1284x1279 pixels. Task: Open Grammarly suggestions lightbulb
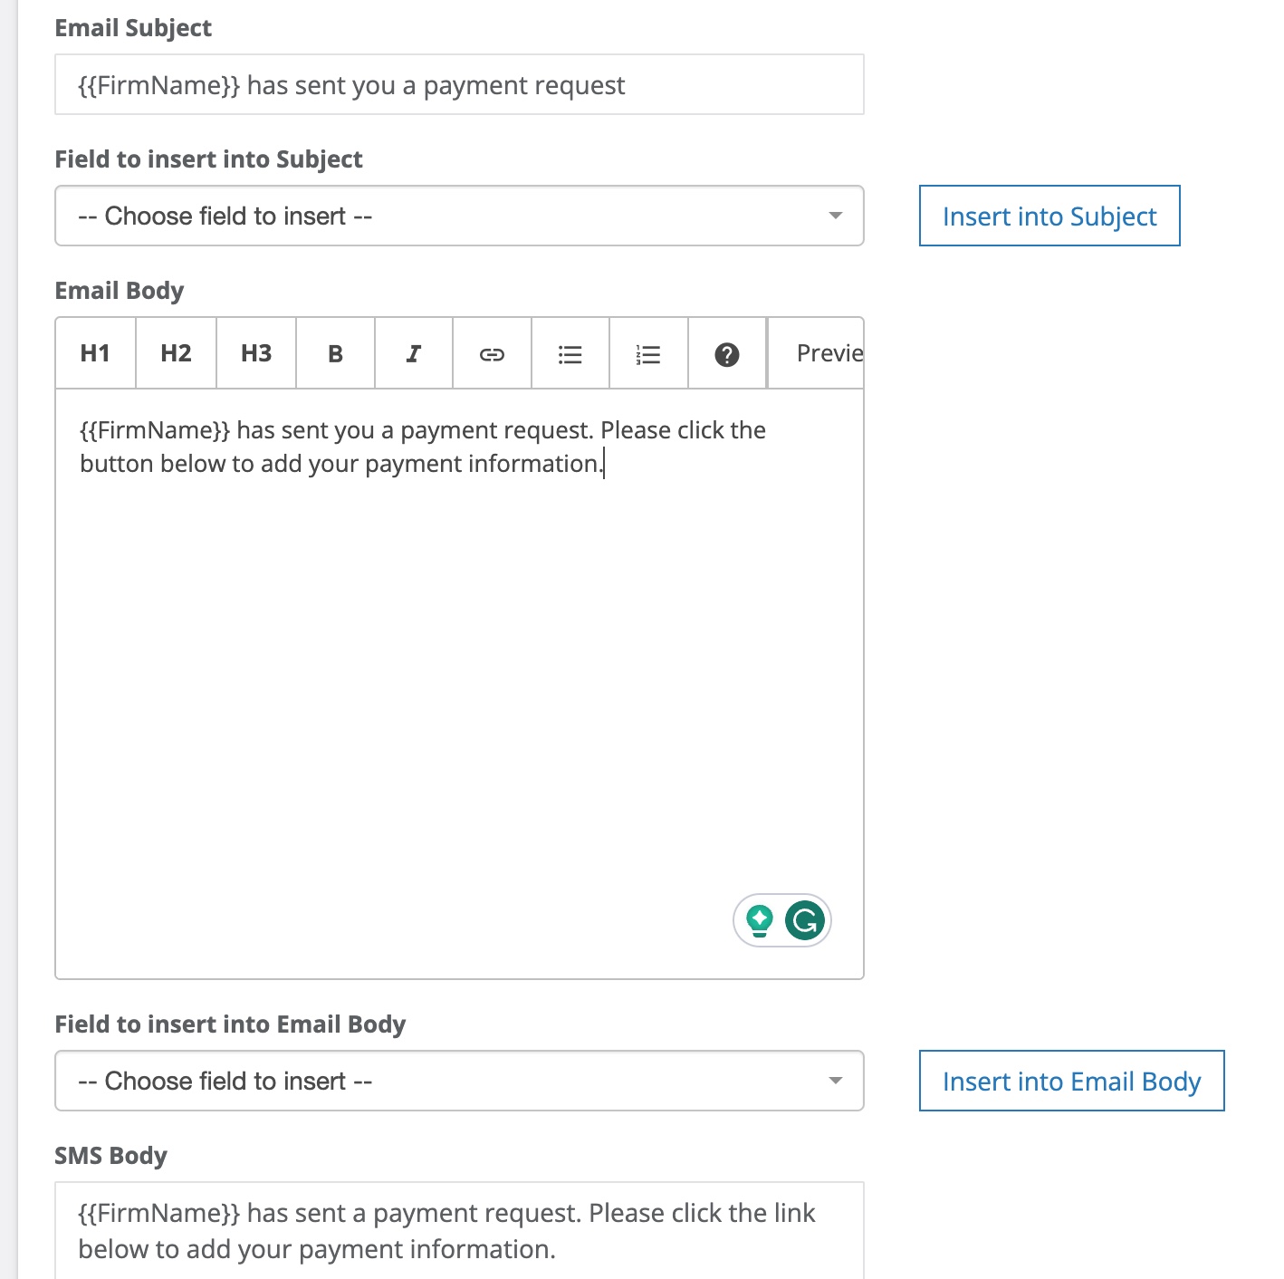click(x=760, y=920)
